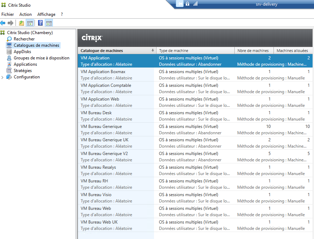Screen dimensions: 314x239
Task: Select the VM Bureau Generique V2 catalog
Action: point(195,156)
